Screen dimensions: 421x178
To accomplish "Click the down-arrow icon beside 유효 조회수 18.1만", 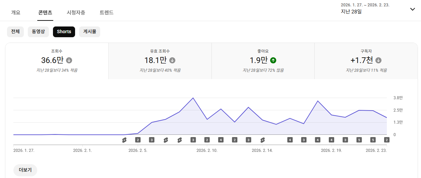I will (172, 60).
